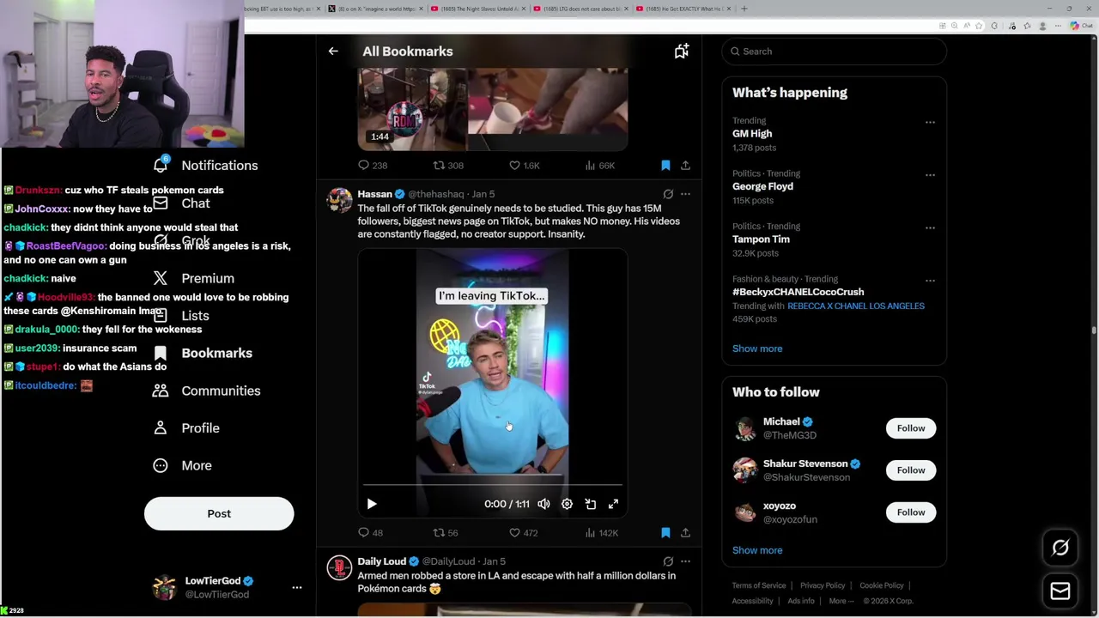Open a new browser tab
Image resolution: width=1099 pixels, height=618 pixels.
click(744, 9)
